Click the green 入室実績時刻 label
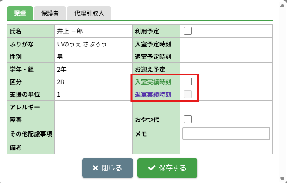This screenshot has width=287, height=183. [x=153, y=82]
